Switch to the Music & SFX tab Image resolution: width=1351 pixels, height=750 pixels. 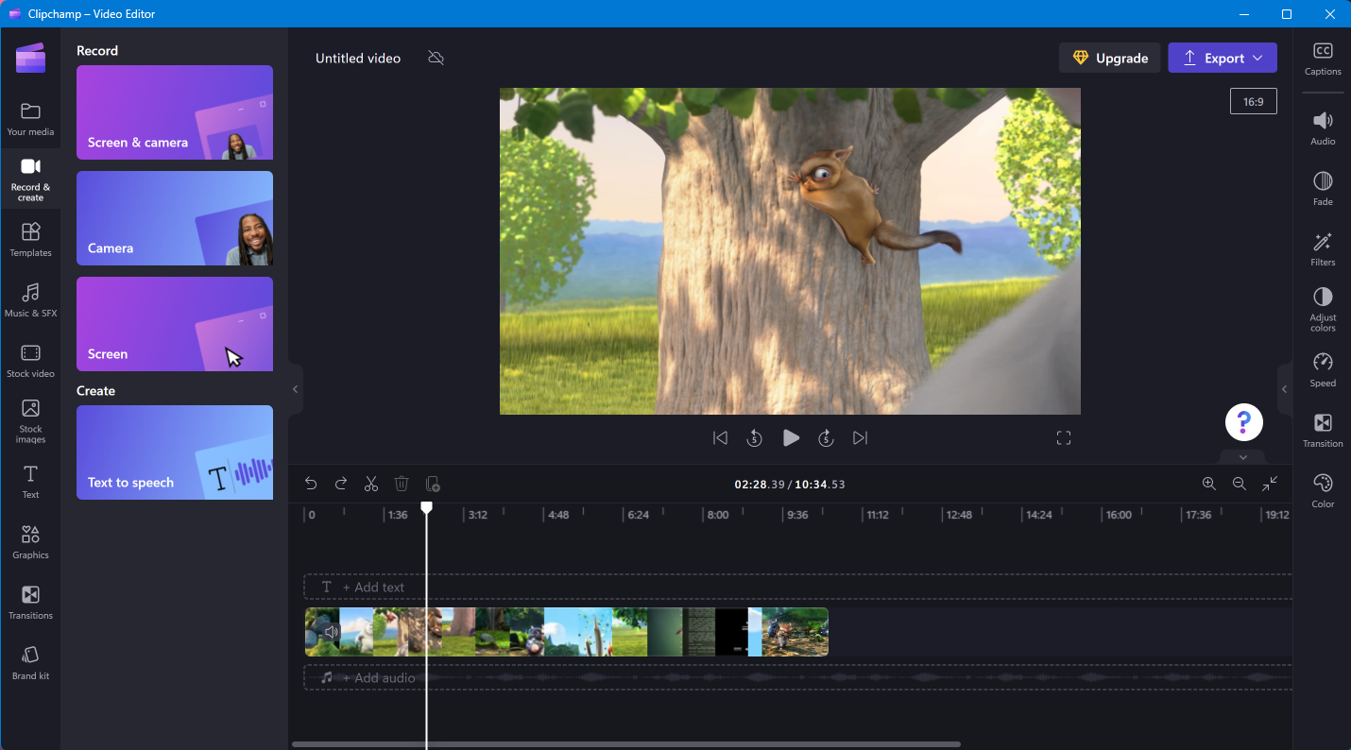pyautogui.click(x=30, y=299)
